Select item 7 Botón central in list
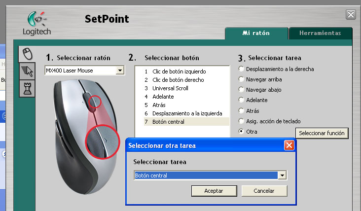The height and width of the screenshot is (211, 361). pyautogui.click(x=186, y=122)
